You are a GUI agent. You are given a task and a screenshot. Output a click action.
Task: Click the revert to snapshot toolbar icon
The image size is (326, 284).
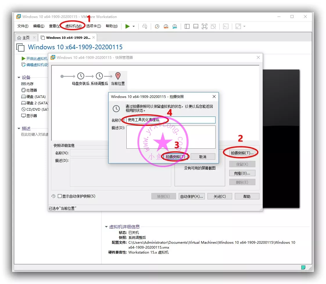point(166,26)
